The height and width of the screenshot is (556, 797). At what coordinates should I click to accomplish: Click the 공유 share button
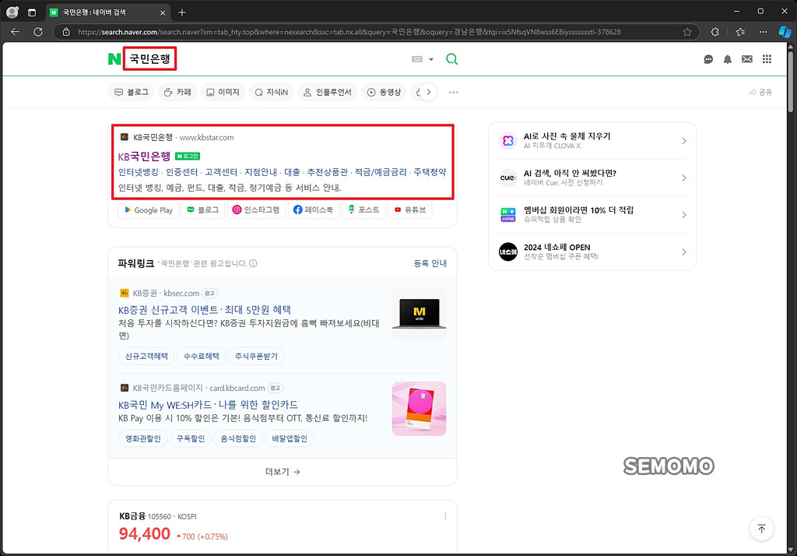(x=760, y=92)
